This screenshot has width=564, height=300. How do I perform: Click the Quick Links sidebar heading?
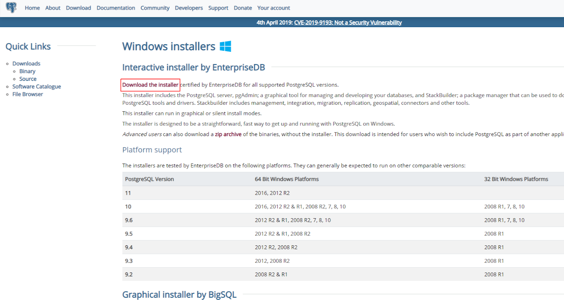(x=28, y=47)
